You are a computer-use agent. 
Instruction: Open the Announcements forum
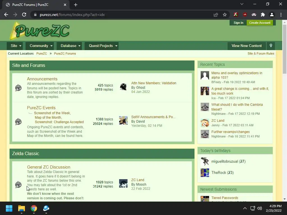42,79
